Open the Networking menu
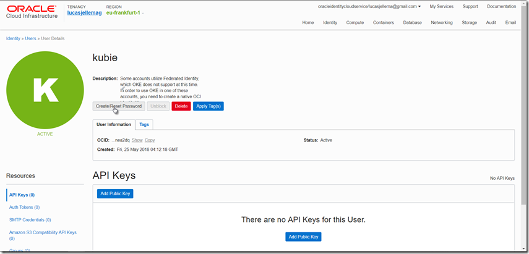This screenshot has width=529, height=254. point(441,22)
